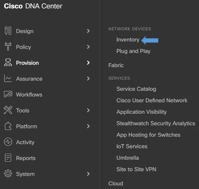Screen dimensions: 199x189
Task: Click the Policy icon in sidebar
Action: click(8, 47)
